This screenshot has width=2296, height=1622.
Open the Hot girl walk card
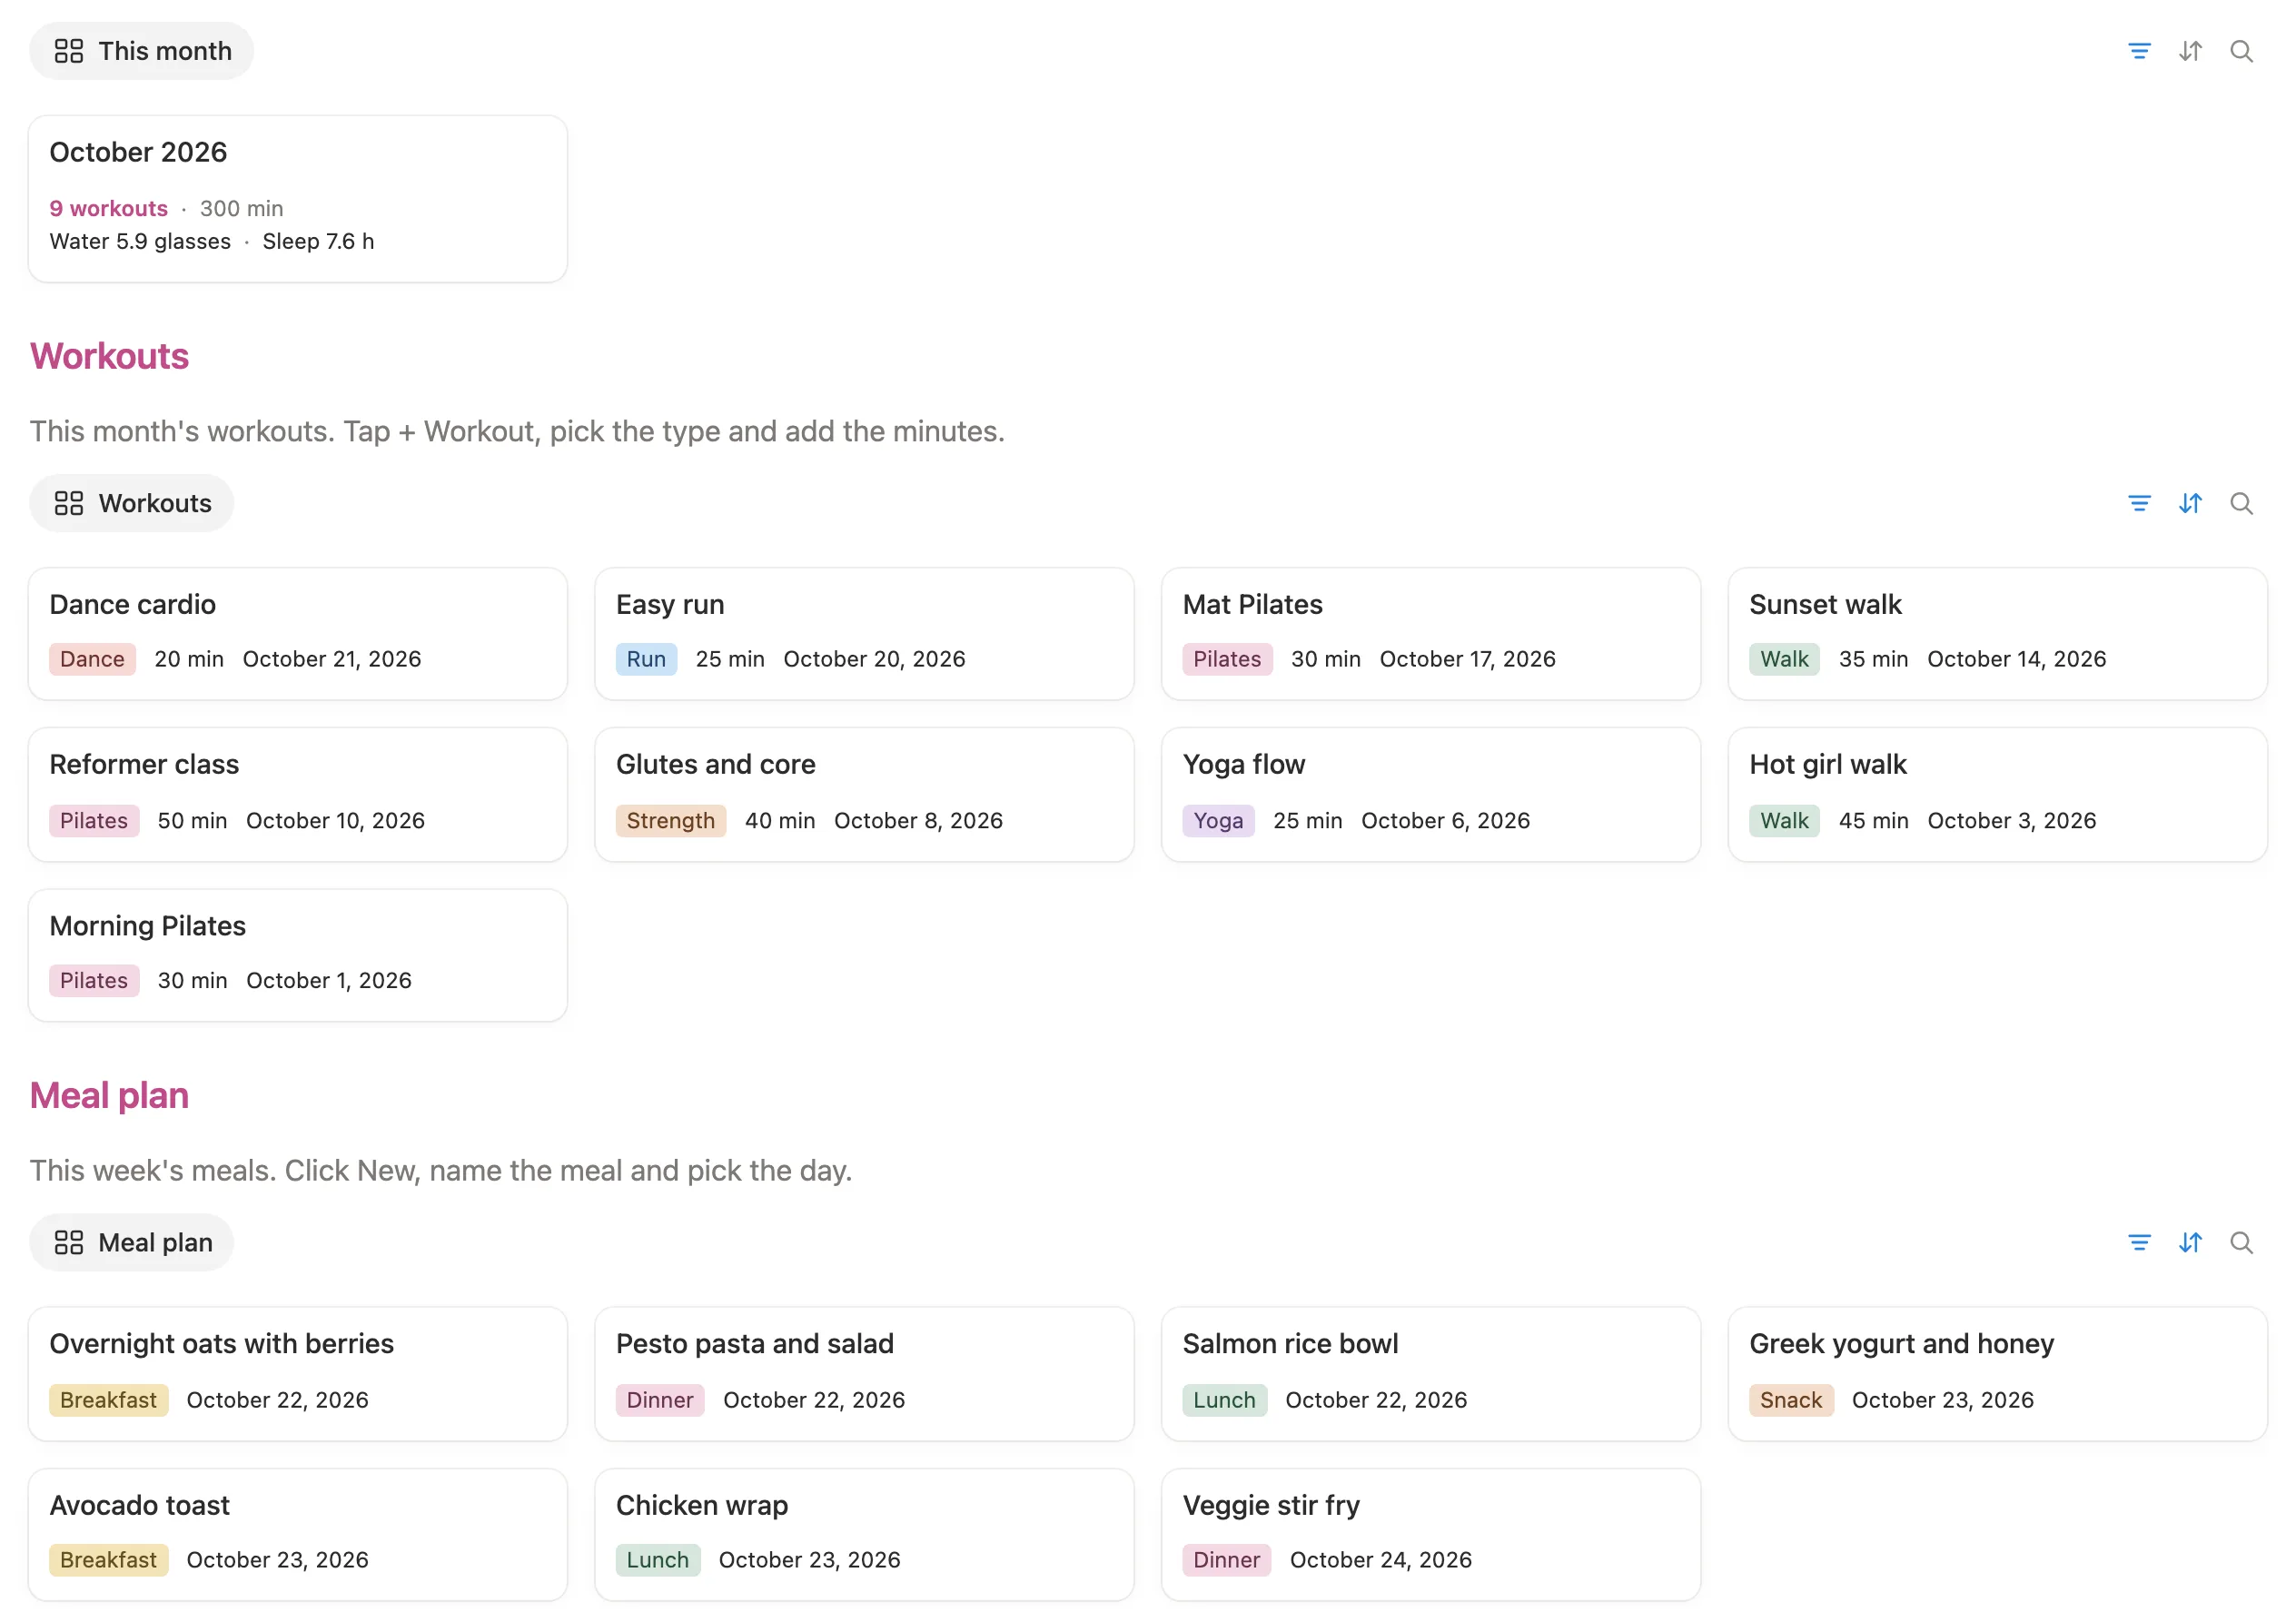point(1997,795)
